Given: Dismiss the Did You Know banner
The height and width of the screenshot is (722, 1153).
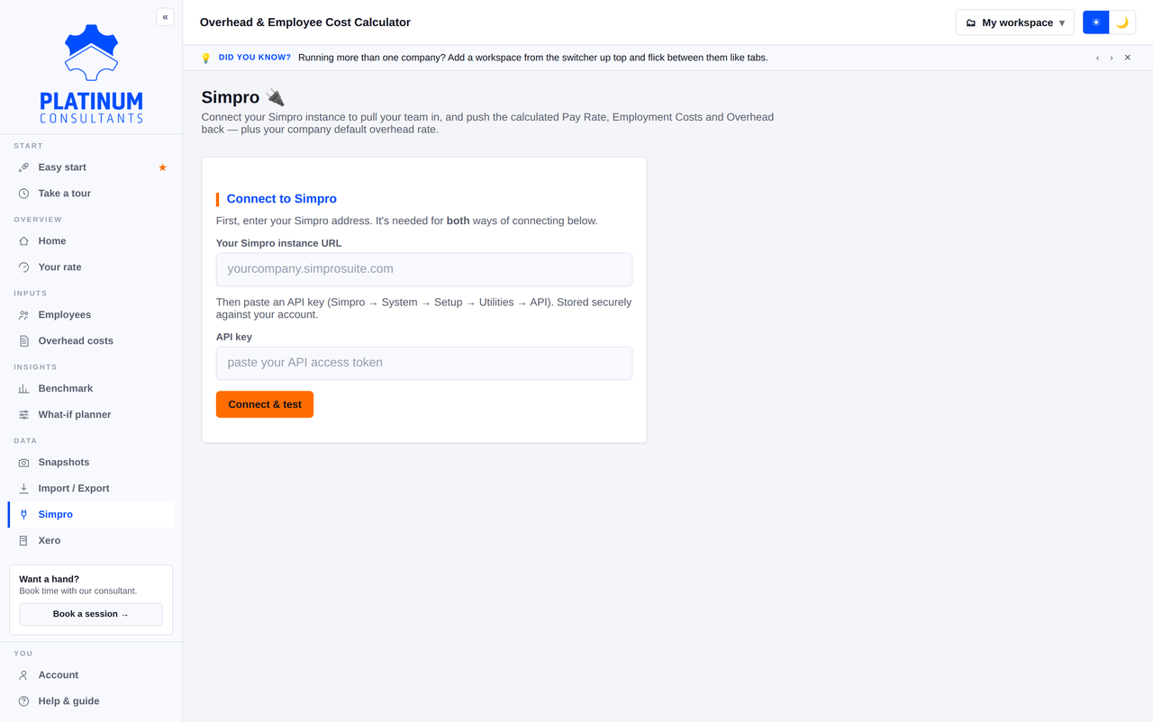Looking at the screenshot, I should coord(1127,58).
